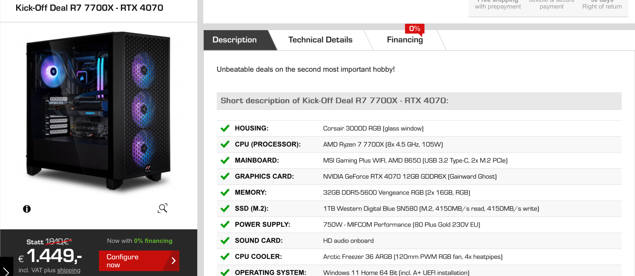
Task: Click the Kick-Off Deal R7 7700X product title
Action: 89,8
